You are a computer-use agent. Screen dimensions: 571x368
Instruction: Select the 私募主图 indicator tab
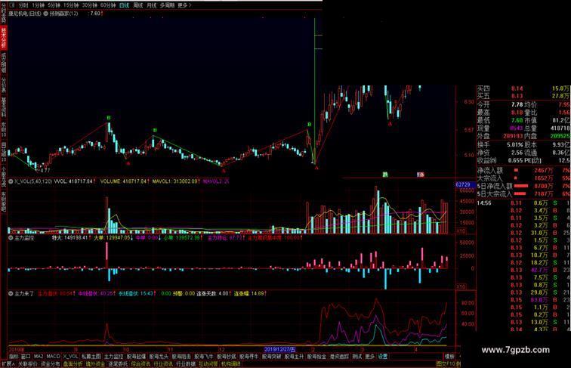click(x=91, y=357)
